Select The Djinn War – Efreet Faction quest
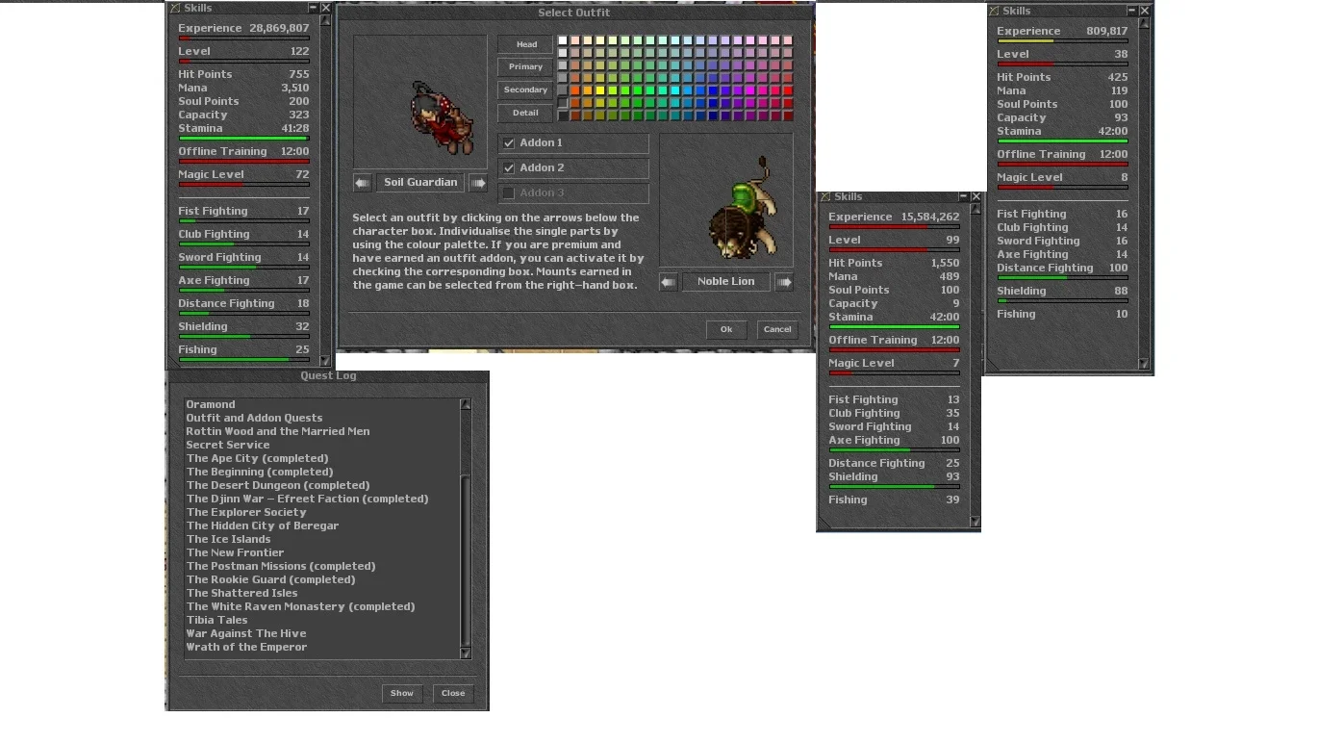Screen dimensions: 1318x743 pos(308,499)
